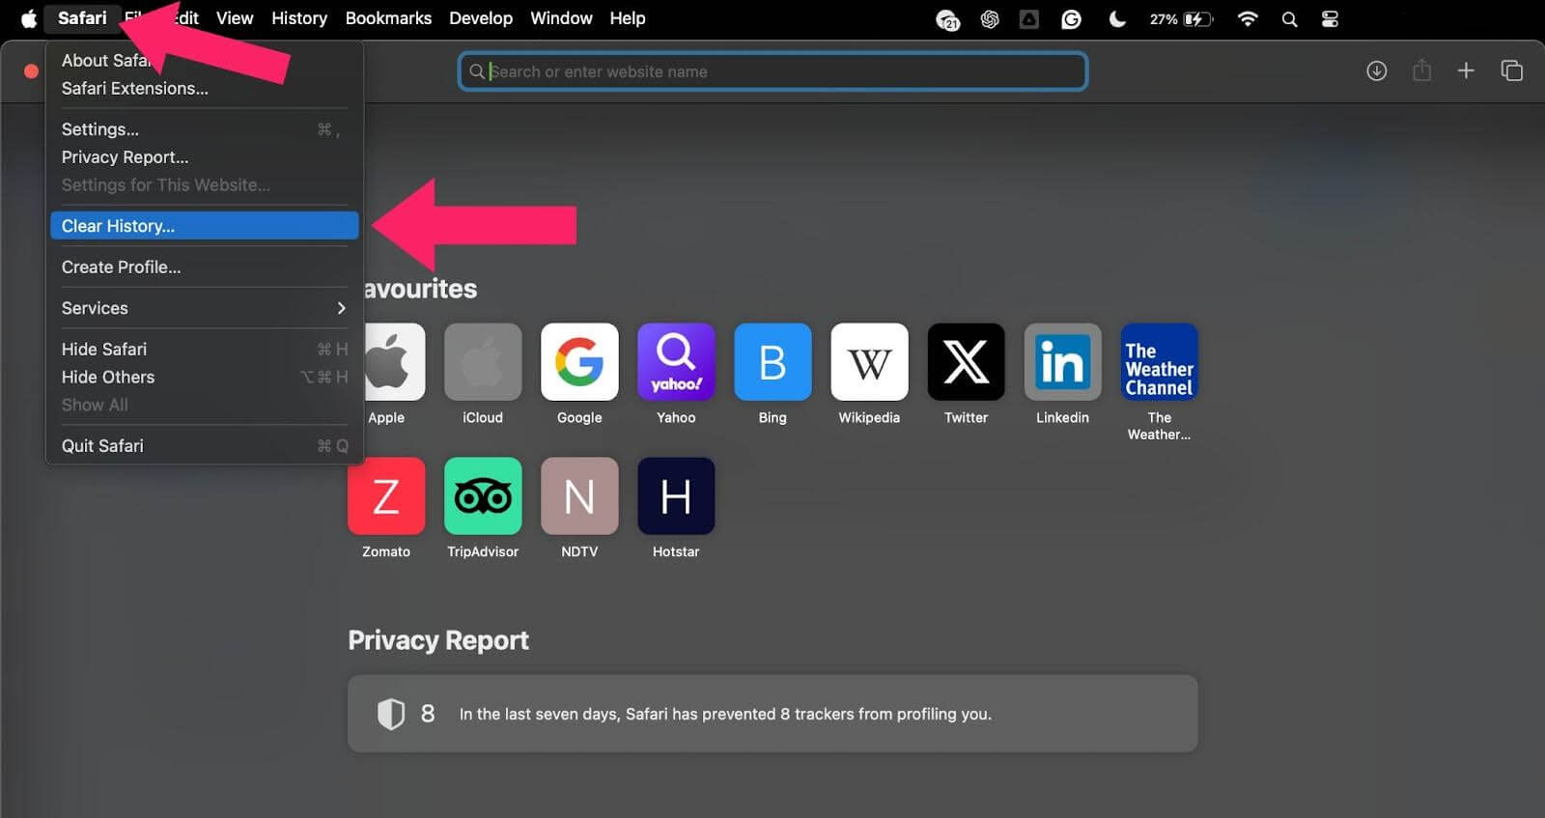The width and height of the screenshot is (1545, 818).
Task: Select Quit Safari menu item
Action: click(205, 446)
